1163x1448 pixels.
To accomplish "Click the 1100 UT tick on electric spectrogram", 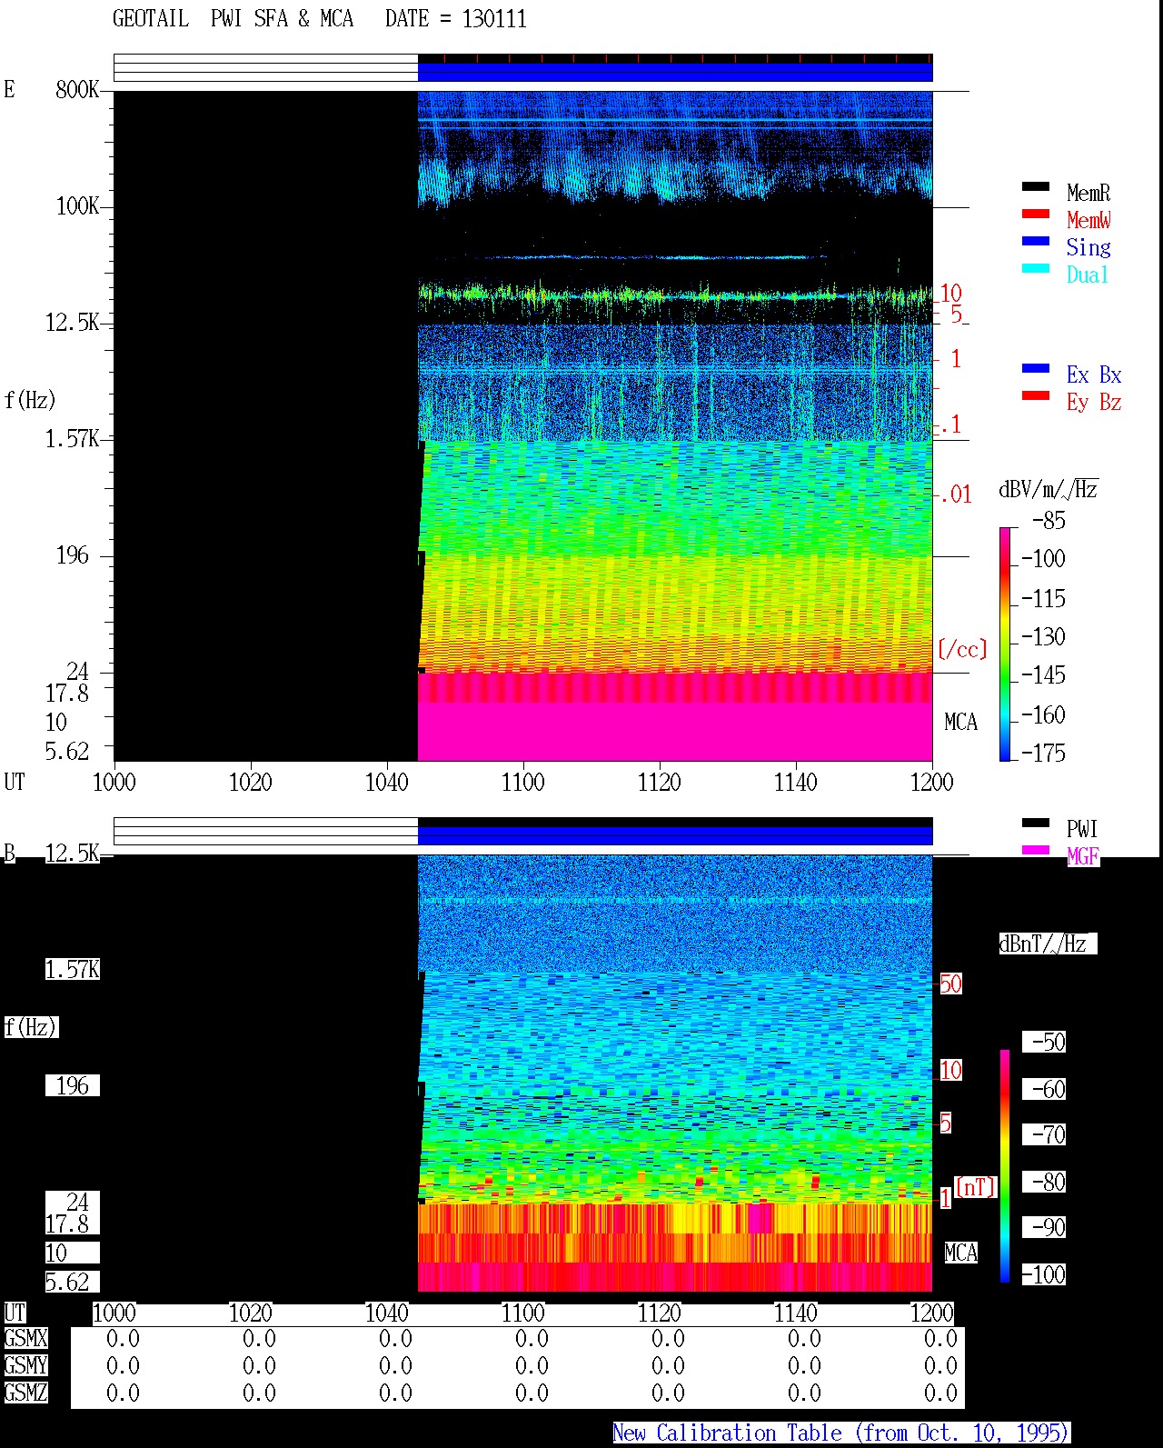I will pos(522,782).
